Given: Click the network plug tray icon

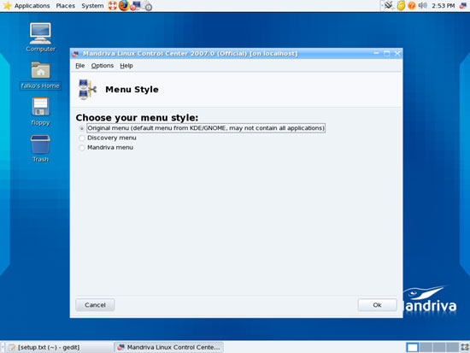Looking at the screenshot, I should point(389,5).
